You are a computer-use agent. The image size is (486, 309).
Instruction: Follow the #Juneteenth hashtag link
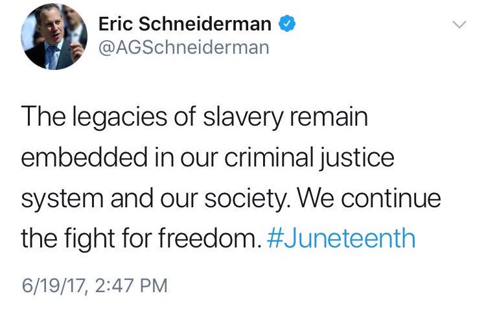[x=341, y=238]
